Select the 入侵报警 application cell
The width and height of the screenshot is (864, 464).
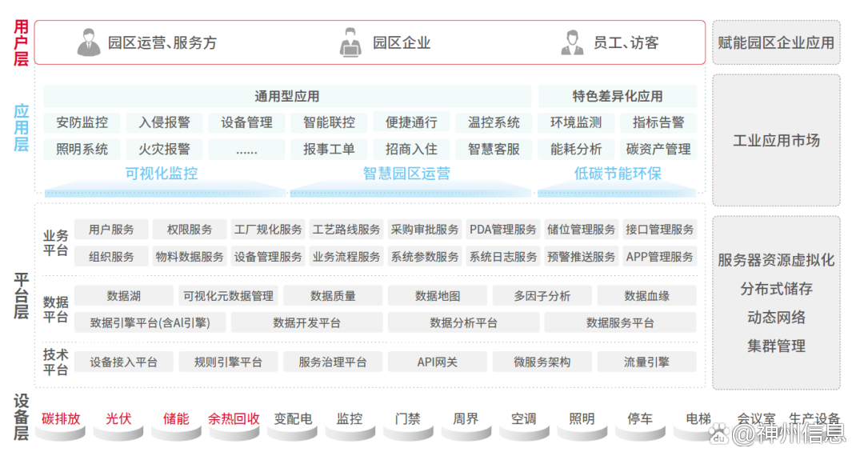[164, 122]
